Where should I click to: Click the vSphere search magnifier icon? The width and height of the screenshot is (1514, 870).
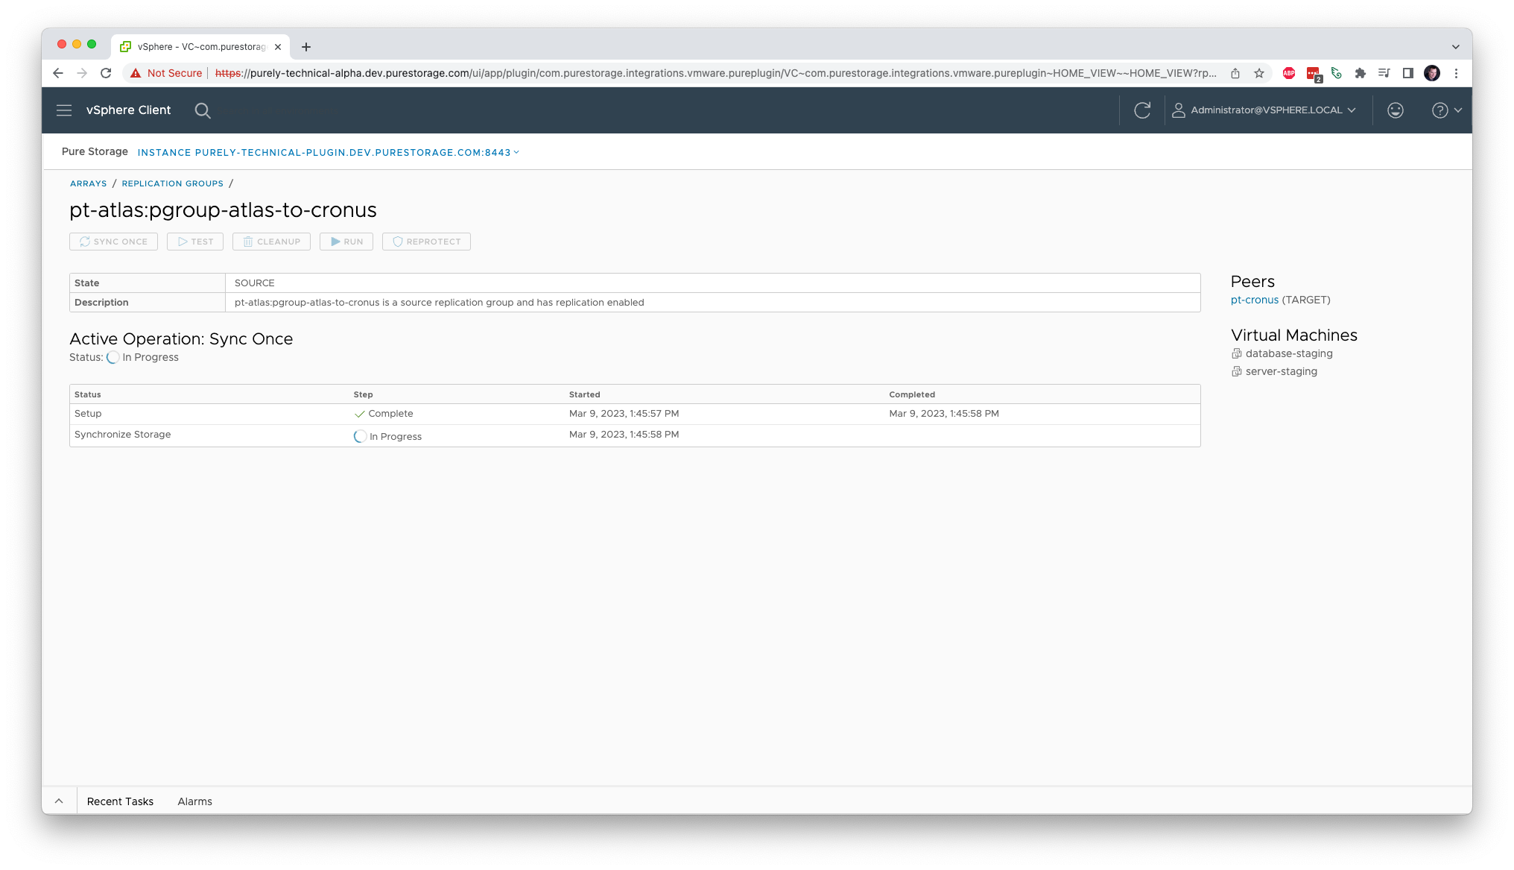coord(203,110)
